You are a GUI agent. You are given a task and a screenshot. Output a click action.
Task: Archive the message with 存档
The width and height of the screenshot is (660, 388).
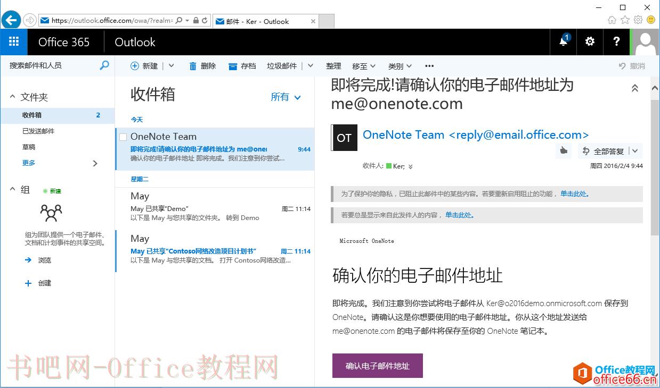pos(242,66)
